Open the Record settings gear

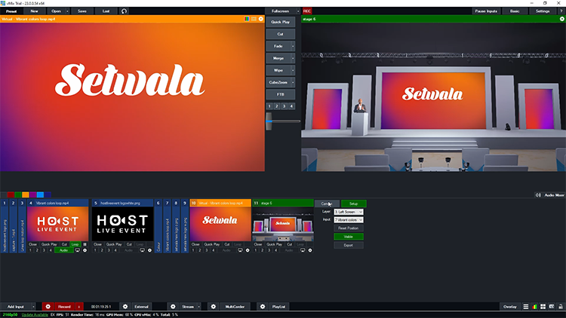(48, 307)
